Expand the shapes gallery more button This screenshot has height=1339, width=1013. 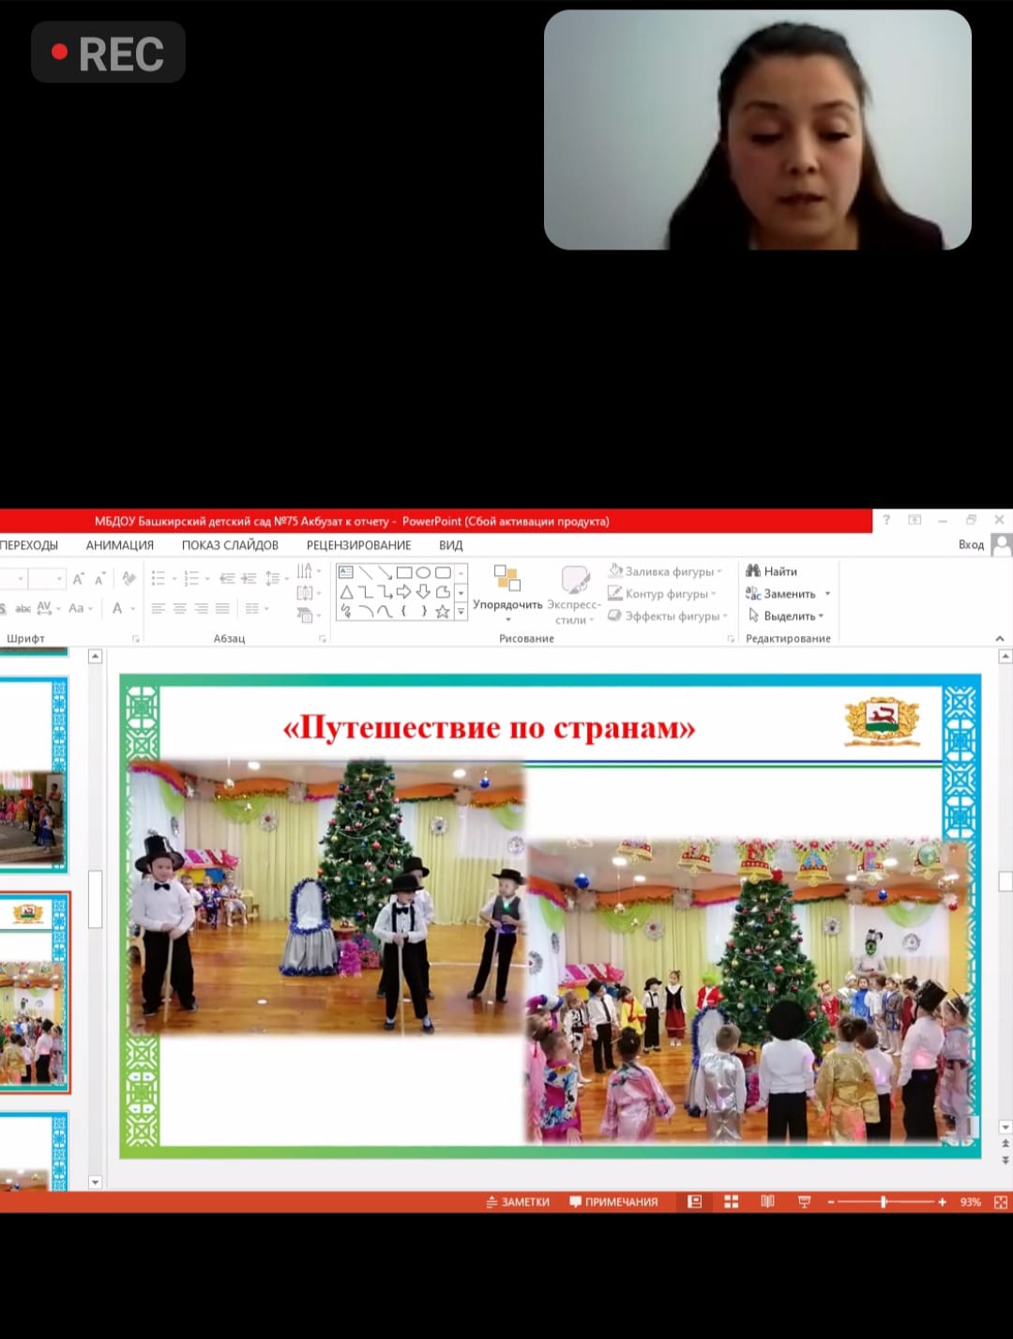pos(461,612)
